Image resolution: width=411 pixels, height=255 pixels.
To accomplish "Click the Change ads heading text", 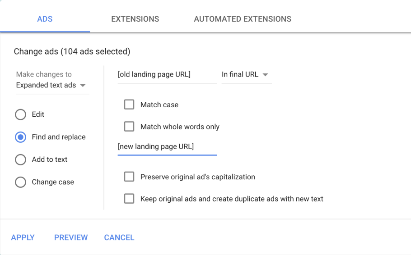I will 72,51.
